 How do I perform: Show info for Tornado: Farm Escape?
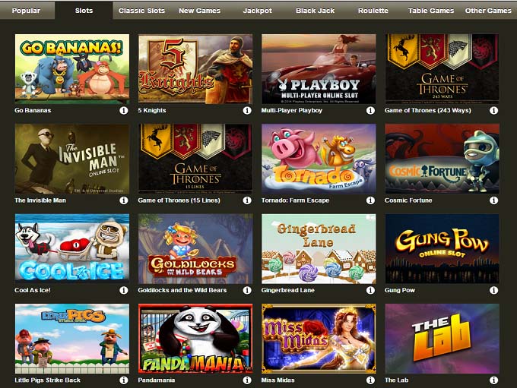(370, 200)
